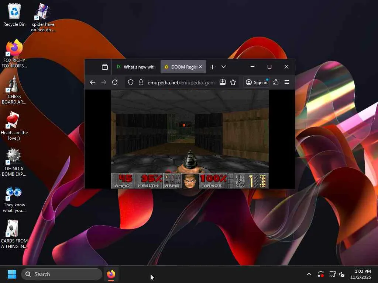Go back with the browser back arrow
The image size is (378, 283).
[93, 82]
